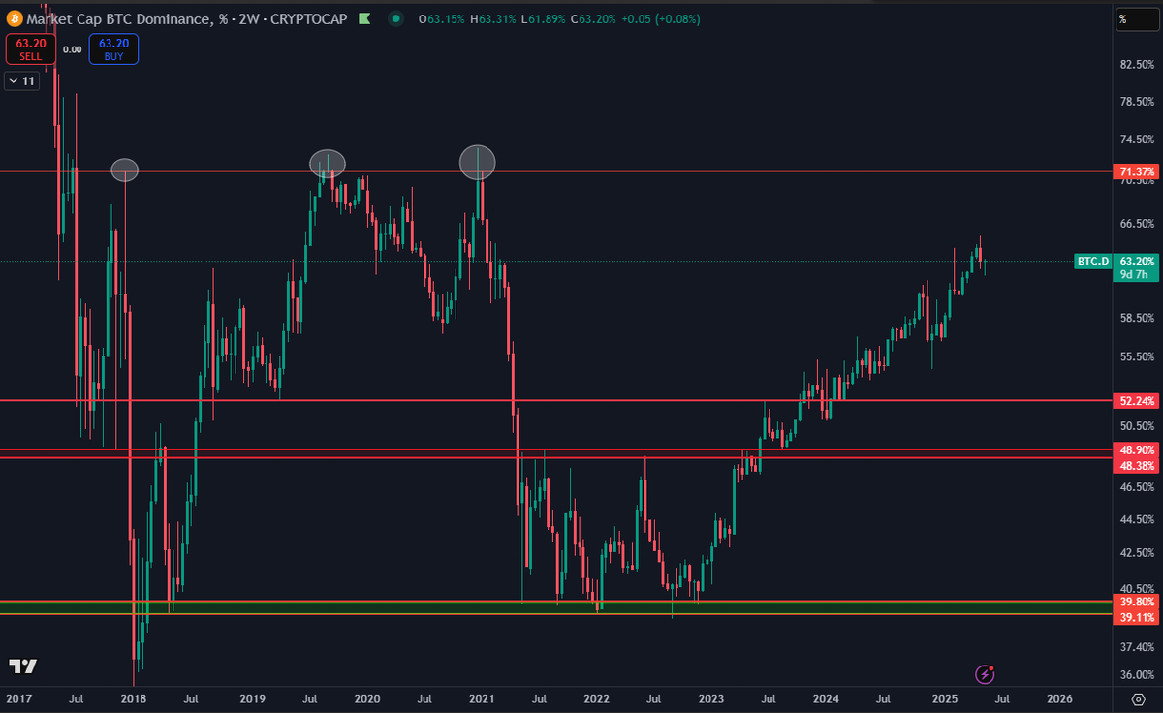Click the BTC.D symbol tag on price scale
Image resolution: width=1163 pixels, height=713 pixels.
[1092, 262]
